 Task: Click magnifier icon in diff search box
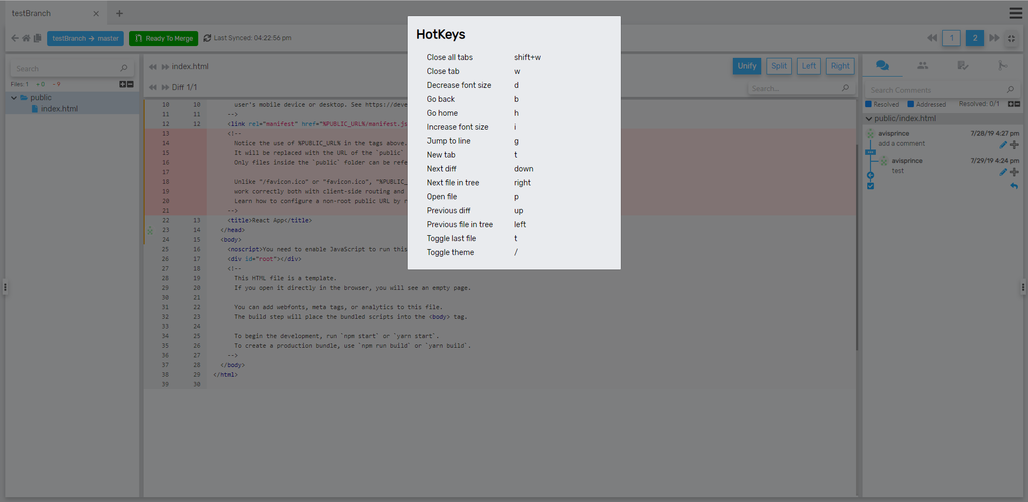[845, 88]
